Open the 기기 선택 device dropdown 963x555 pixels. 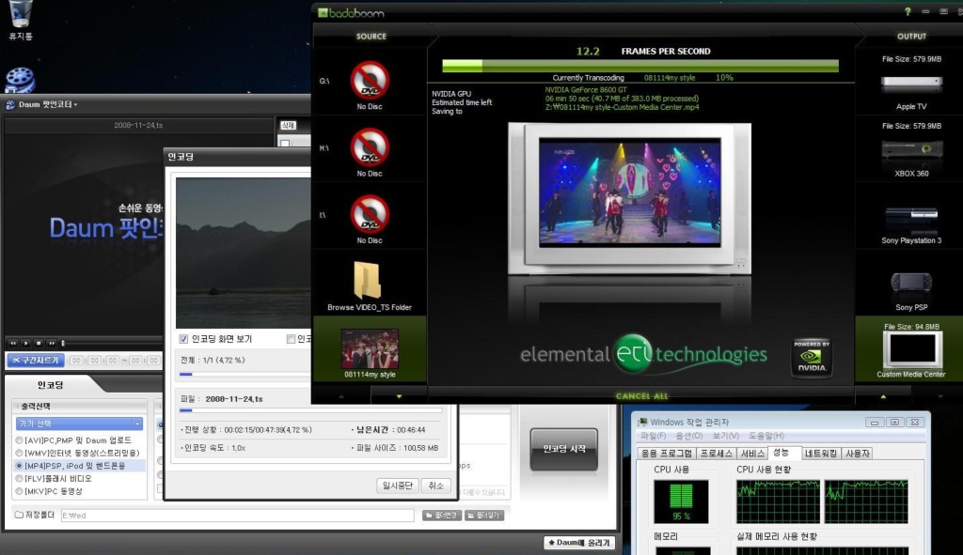click(79, 424)
